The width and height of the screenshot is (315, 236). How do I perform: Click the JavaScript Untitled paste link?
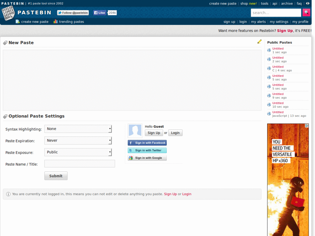click(278, 112)
